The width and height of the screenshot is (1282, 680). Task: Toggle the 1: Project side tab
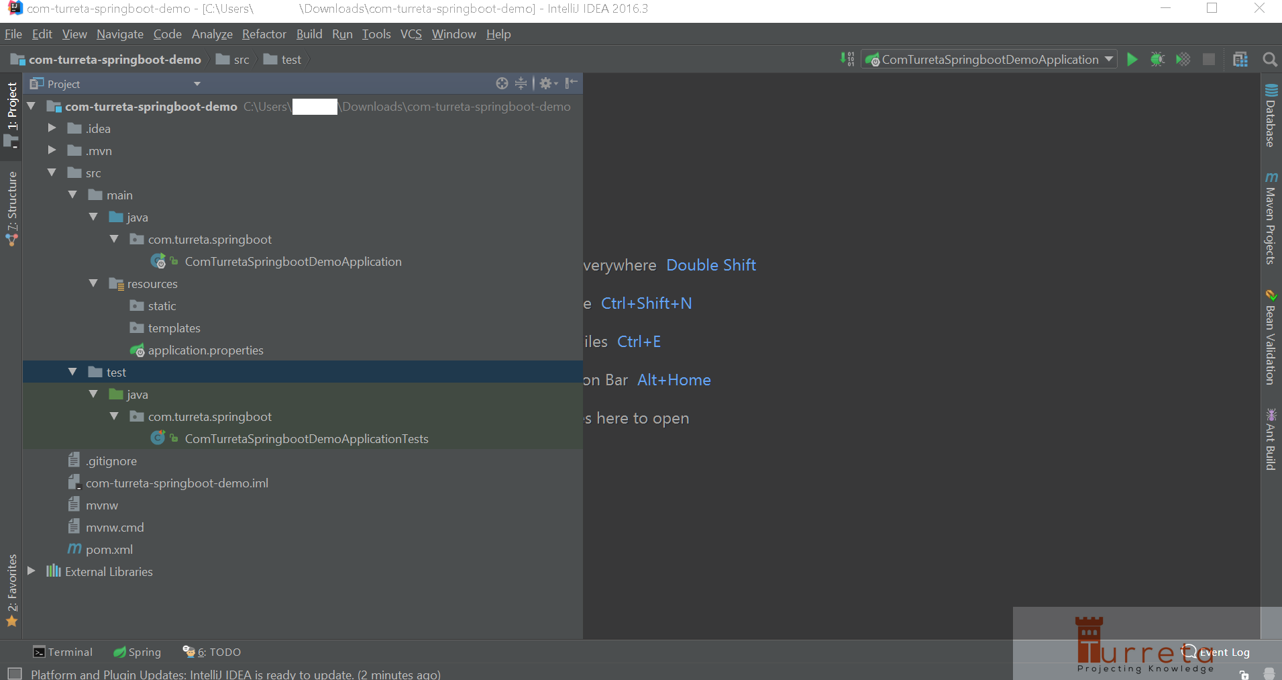[11, 115]
